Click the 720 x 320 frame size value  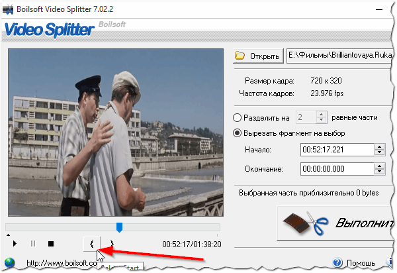326,81
